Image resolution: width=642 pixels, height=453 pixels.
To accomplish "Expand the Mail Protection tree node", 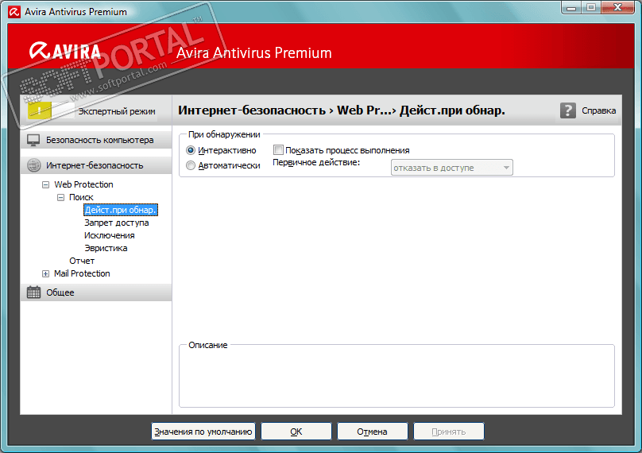I will (45, 273).
